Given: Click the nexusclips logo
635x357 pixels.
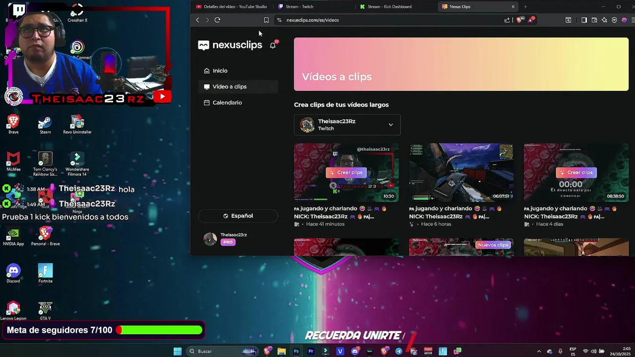Looking at the screenshot, I should click(x=230, y=45).
